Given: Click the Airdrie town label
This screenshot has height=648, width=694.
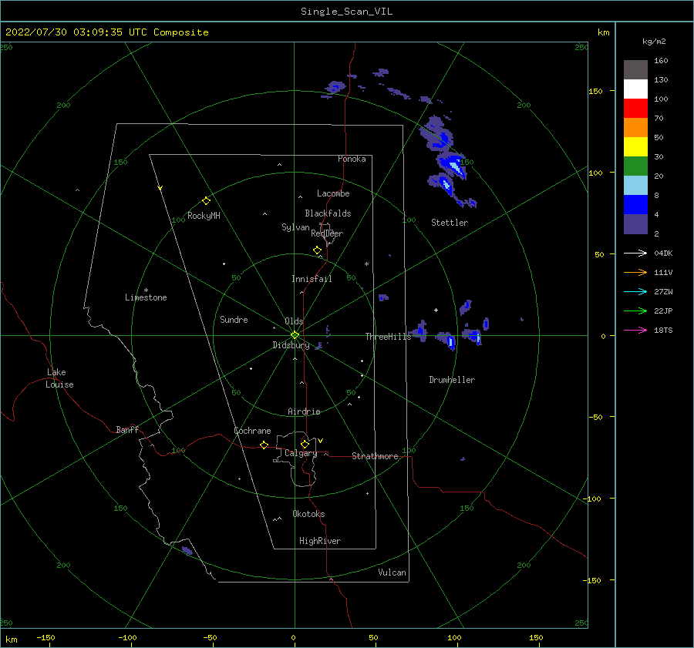Looking at the screenshot, I should click(x=304, y=411).
